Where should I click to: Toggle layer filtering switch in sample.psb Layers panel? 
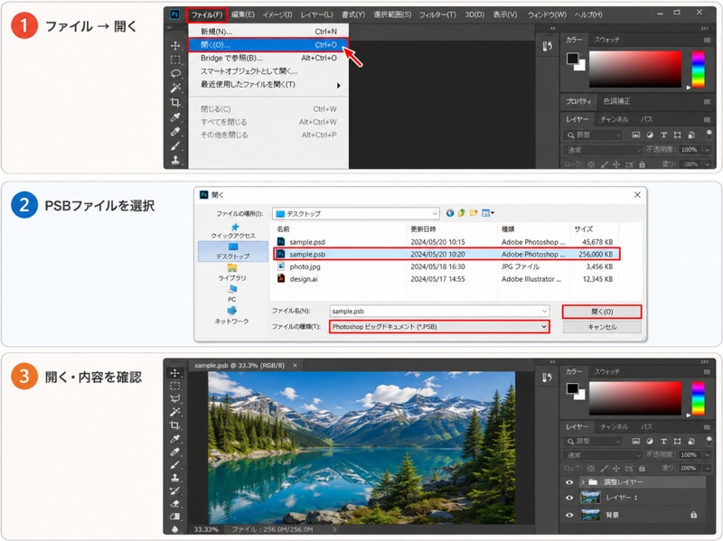pyautogui.click(x=709, y=441)
